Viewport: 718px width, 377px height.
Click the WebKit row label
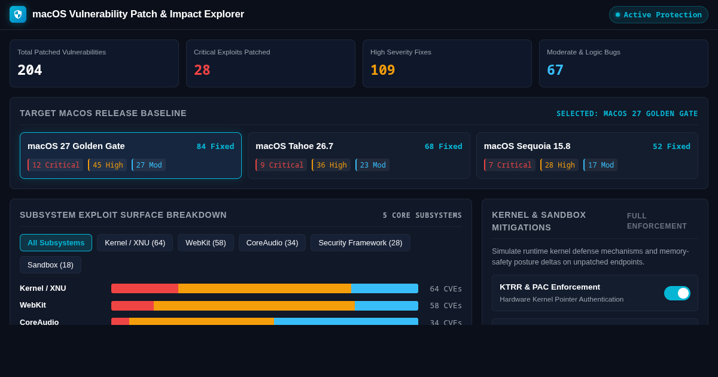click(33, 305)
